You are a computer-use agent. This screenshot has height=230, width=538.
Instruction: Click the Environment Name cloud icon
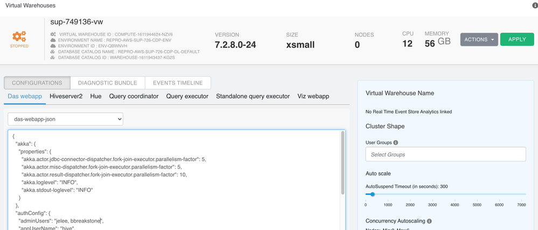tap(53, 40)
